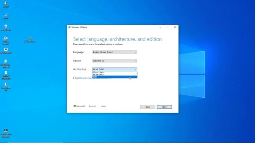
Task: Click the Language field label
Action: (78, 52)
